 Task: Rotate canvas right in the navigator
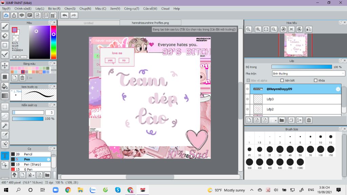300,29
